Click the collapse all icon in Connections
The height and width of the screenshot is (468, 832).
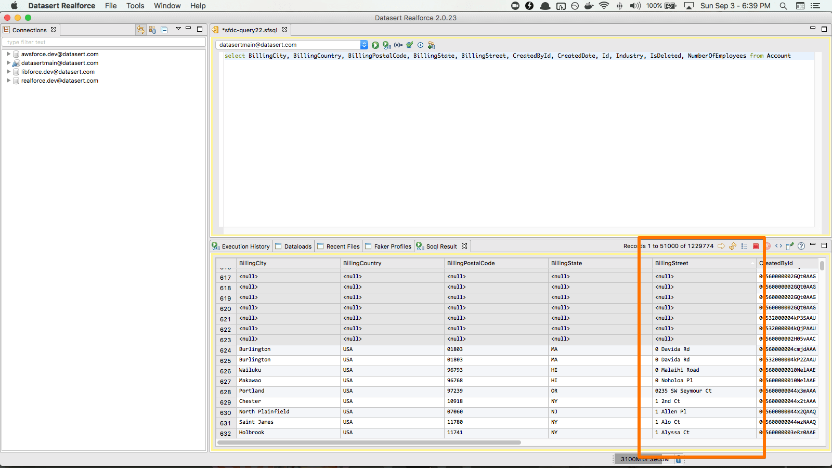click(x=164, y=30)
